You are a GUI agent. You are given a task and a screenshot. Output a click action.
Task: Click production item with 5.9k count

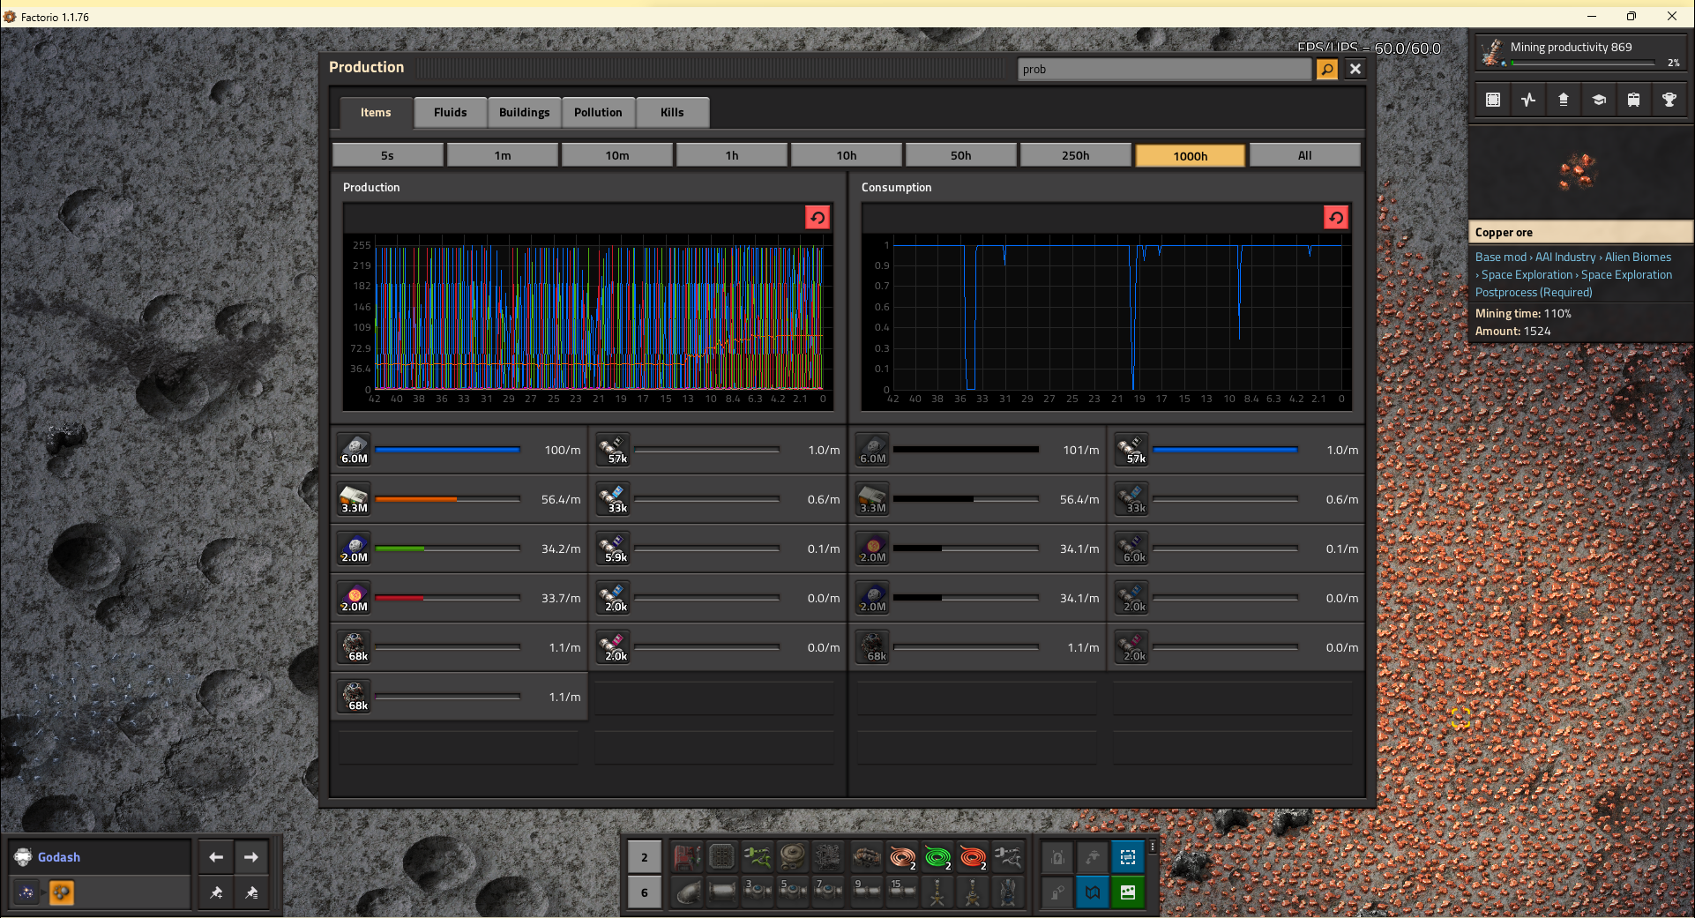pos(614,549)
